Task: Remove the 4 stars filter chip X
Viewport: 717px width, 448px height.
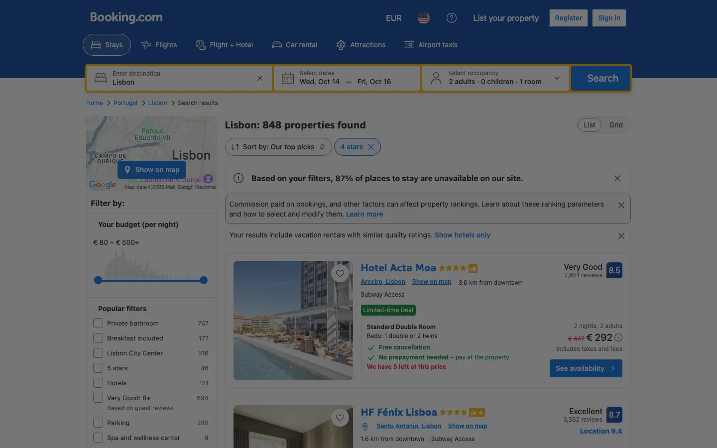Action: tap(371, 147)
